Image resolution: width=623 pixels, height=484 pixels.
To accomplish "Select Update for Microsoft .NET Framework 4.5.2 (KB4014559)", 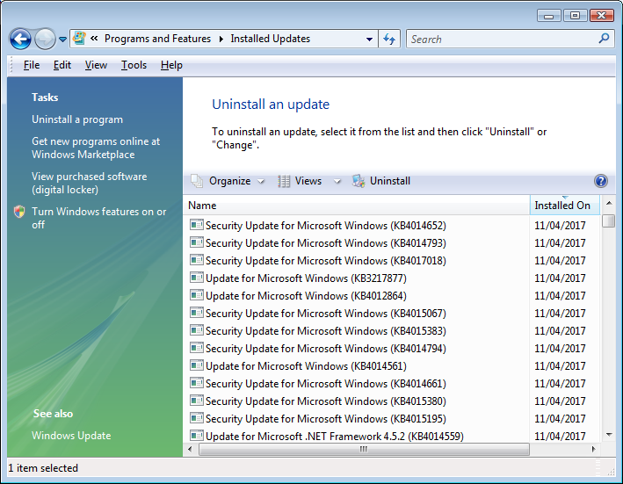I will point(335,437).
